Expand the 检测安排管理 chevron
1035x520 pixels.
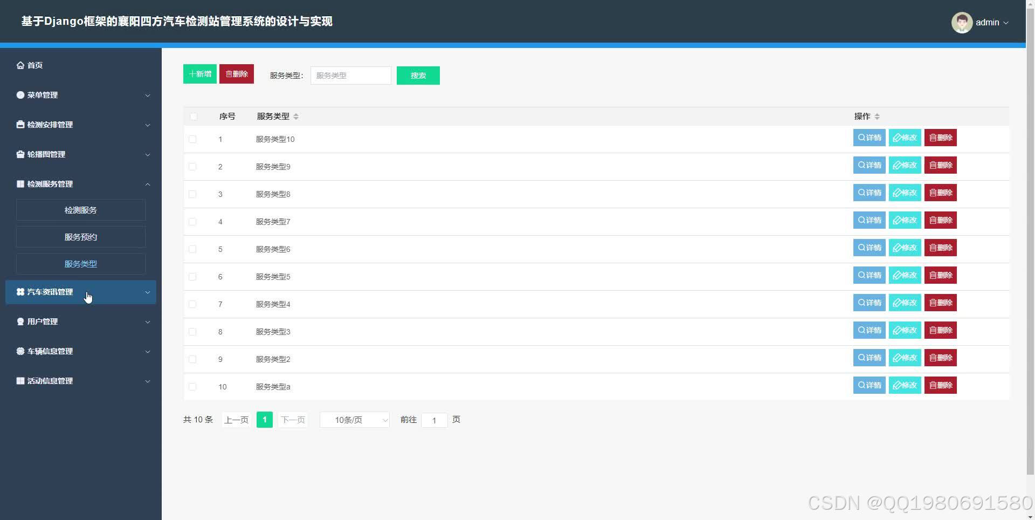148,125
